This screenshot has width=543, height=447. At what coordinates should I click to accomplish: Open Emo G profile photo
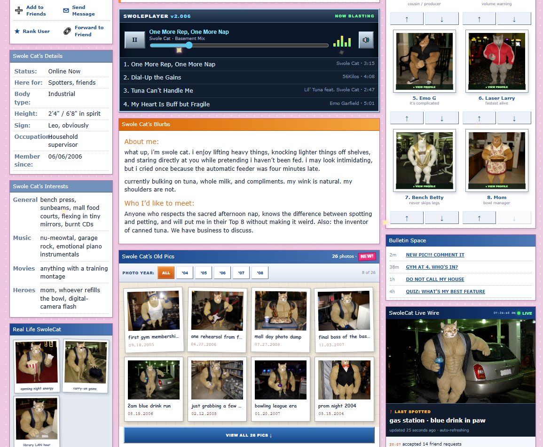click(x=424, y=61)
